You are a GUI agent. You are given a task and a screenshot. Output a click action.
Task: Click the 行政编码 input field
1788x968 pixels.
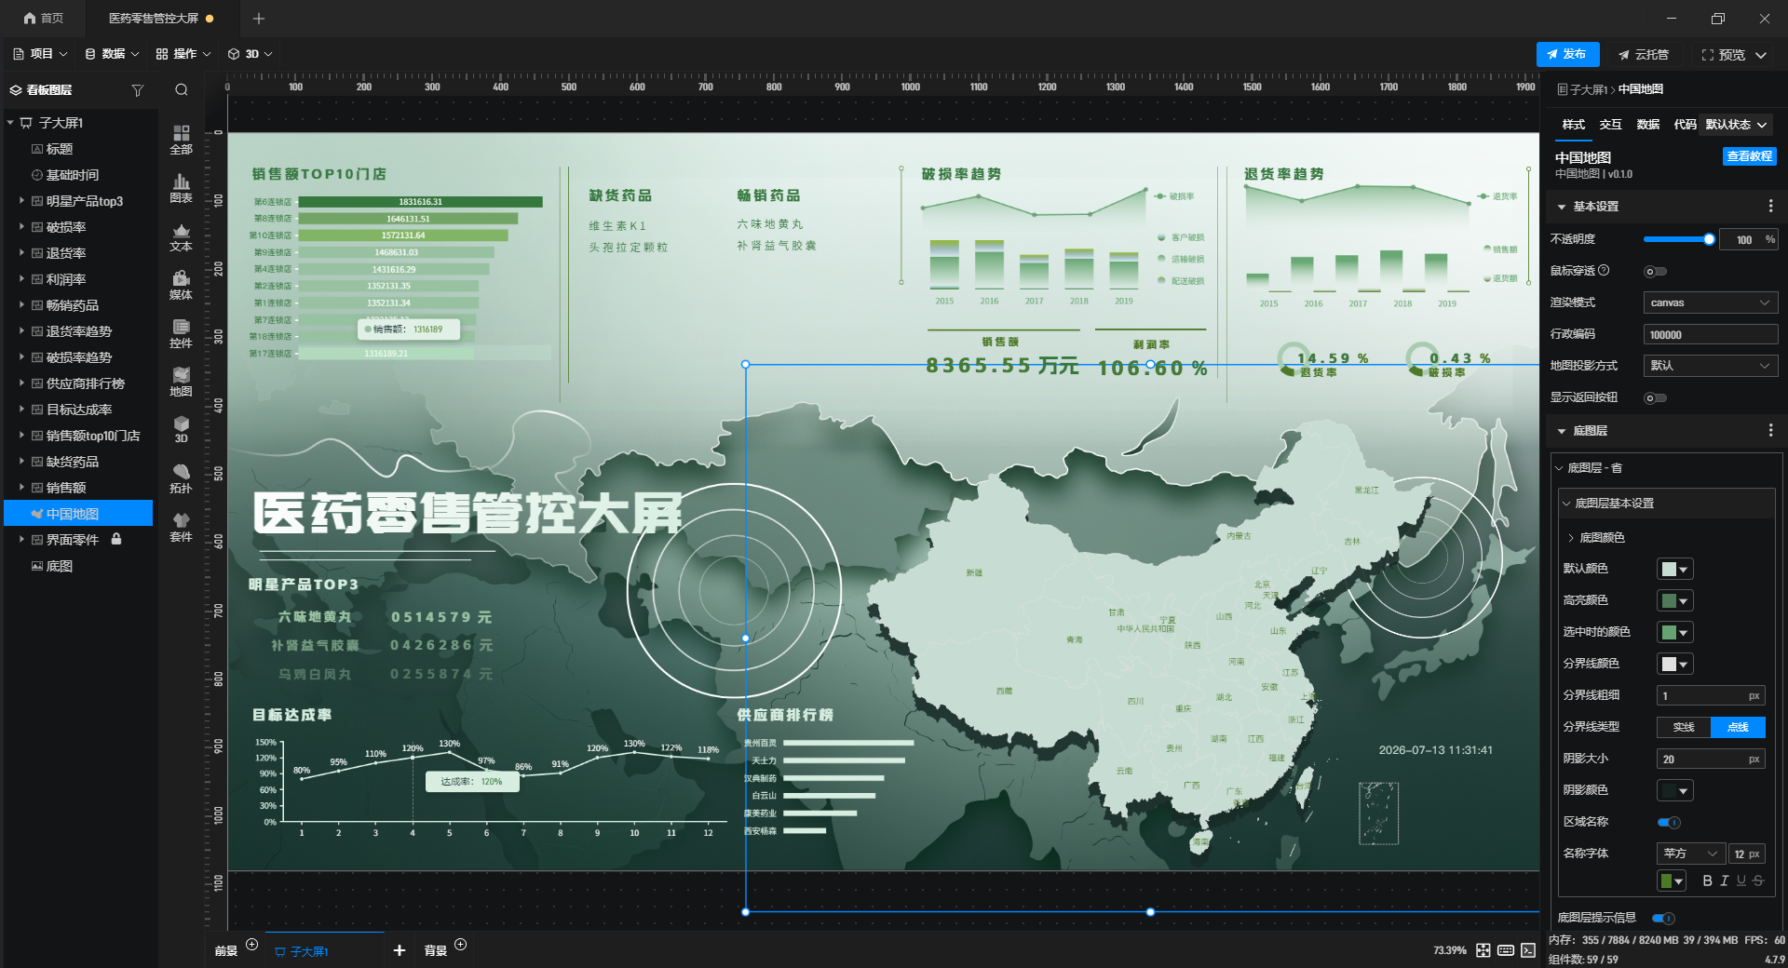point(1710,335)
